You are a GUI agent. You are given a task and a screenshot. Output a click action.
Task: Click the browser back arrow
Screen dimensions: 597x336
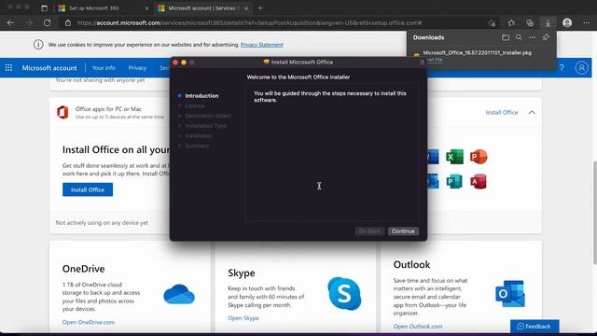pos(10,22)
